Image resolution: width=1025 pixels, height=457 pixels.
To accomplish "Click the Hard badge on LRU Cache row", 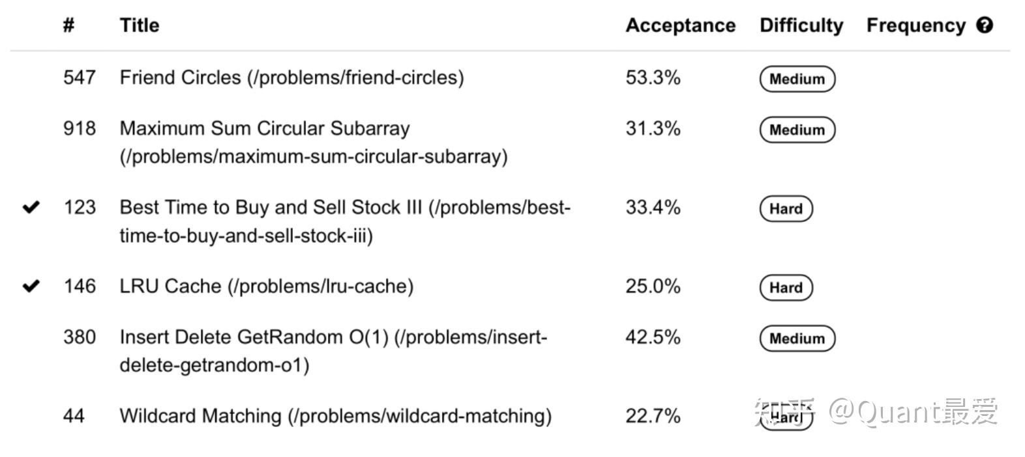I will (786, 288).
